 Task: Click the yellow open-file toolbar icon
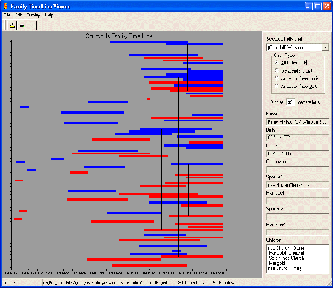point(12,25)
